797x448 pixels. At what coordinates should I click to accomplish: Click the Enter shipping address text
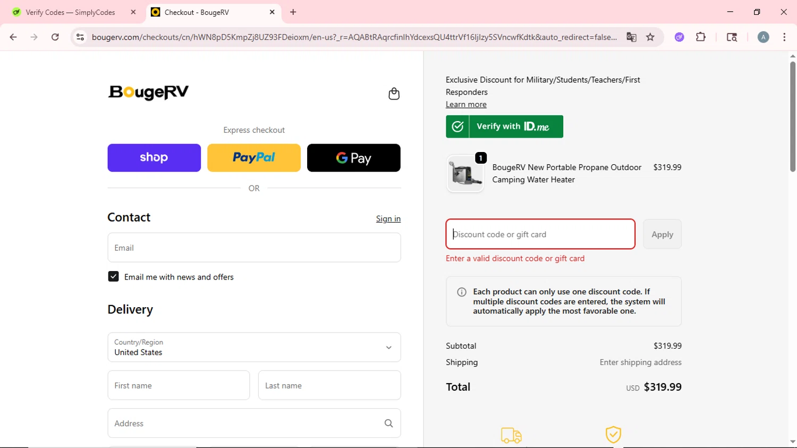640,362
